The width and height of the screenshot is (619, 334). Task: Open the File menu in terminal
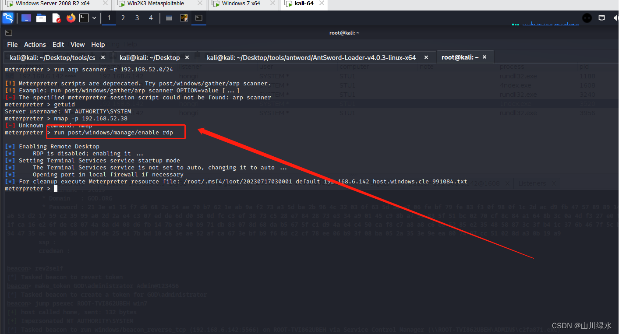12,45
